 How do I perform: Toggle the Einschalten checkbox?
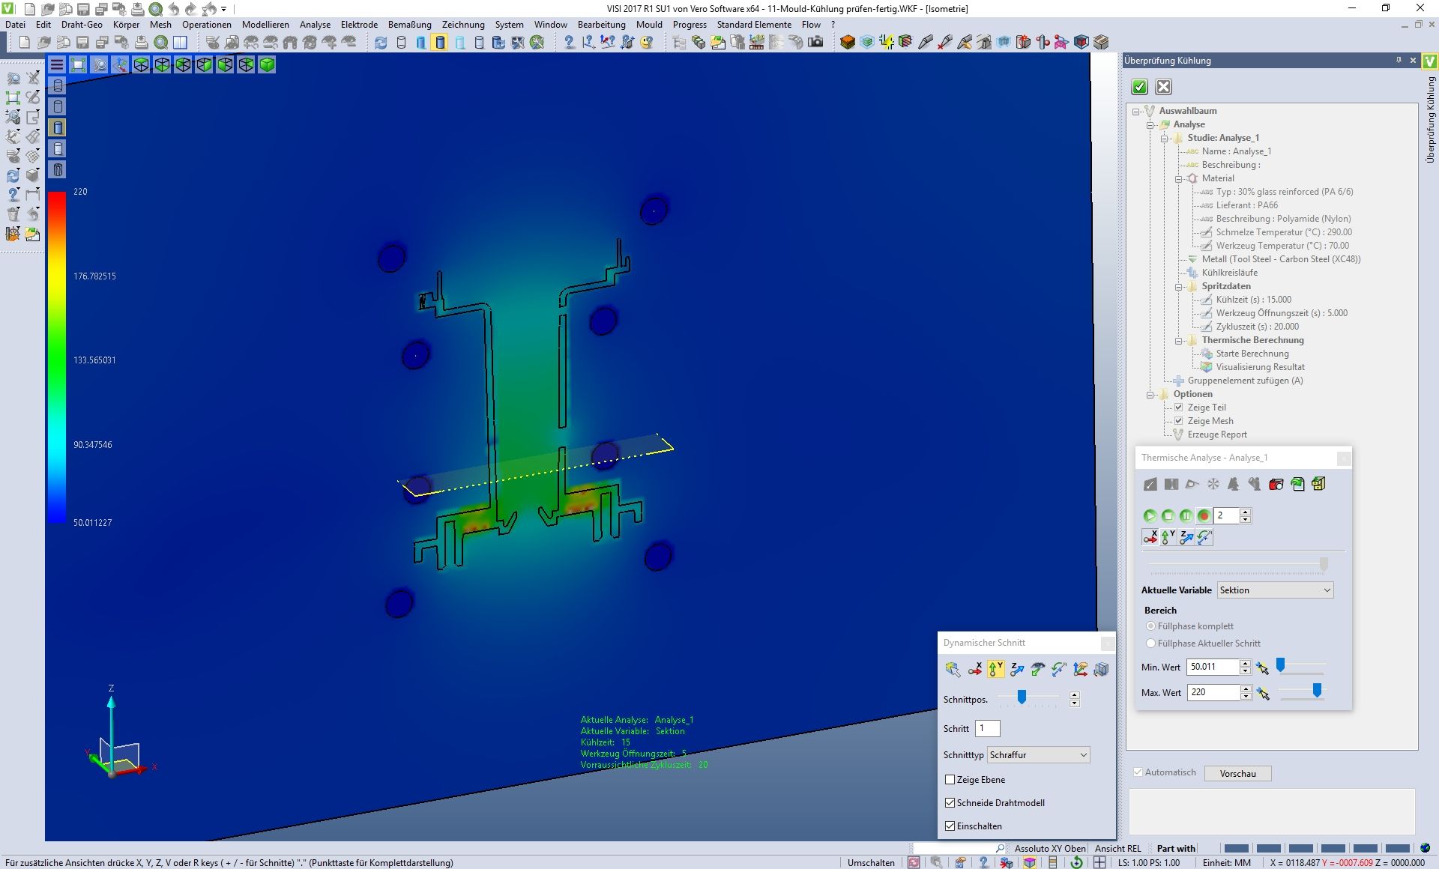(950, 826)
